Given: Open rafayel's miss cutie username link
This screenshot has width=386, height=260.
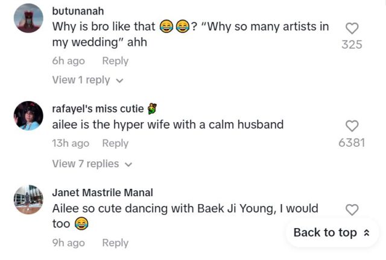Looking at the screenshot, I should click(x=98, y=109).
